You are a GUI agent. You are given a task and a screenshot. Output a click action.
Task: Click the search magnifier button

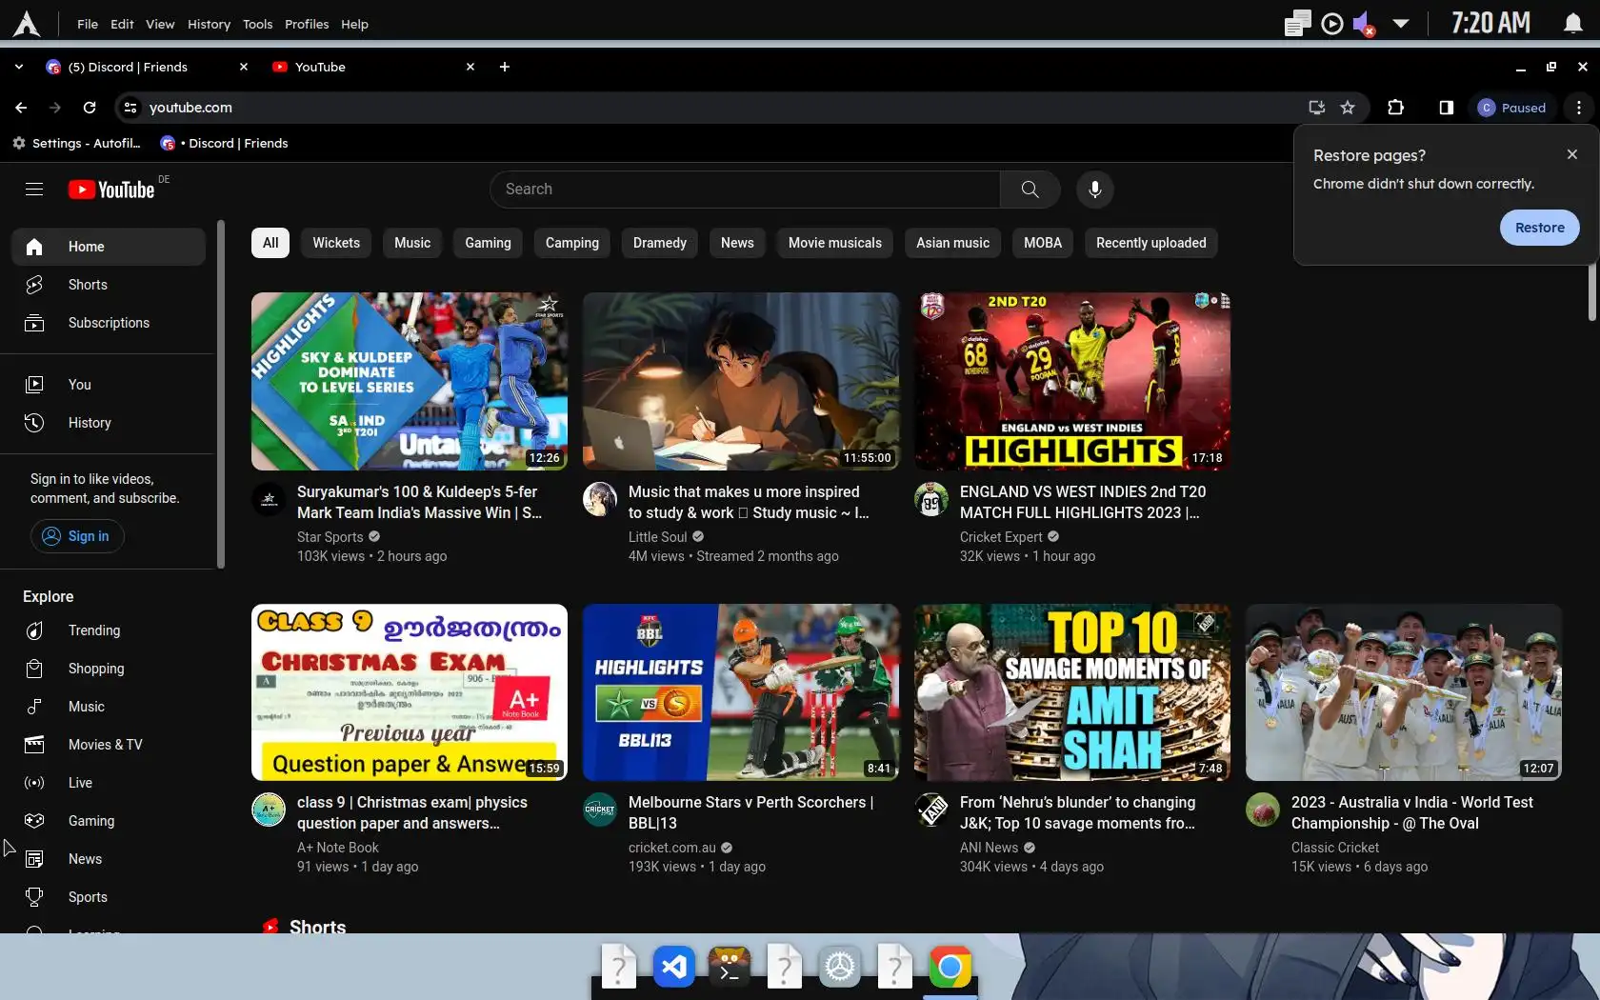tap(1030, 190)
